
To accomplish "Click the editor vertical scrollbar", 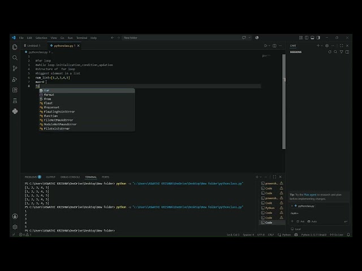I will pos(284,102).
